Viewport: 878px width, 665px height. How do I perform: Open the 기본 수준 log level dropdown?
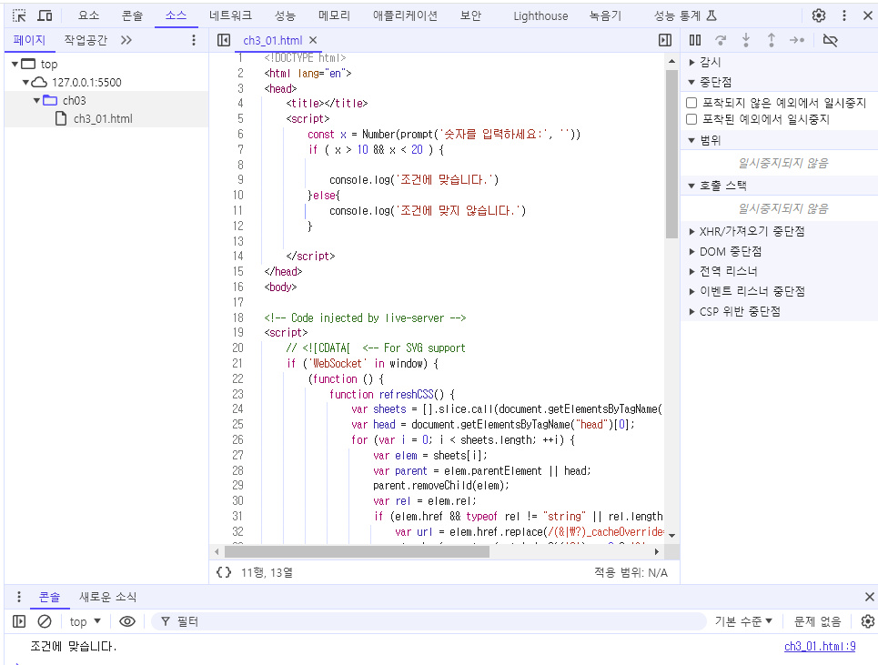coord(743,621)
